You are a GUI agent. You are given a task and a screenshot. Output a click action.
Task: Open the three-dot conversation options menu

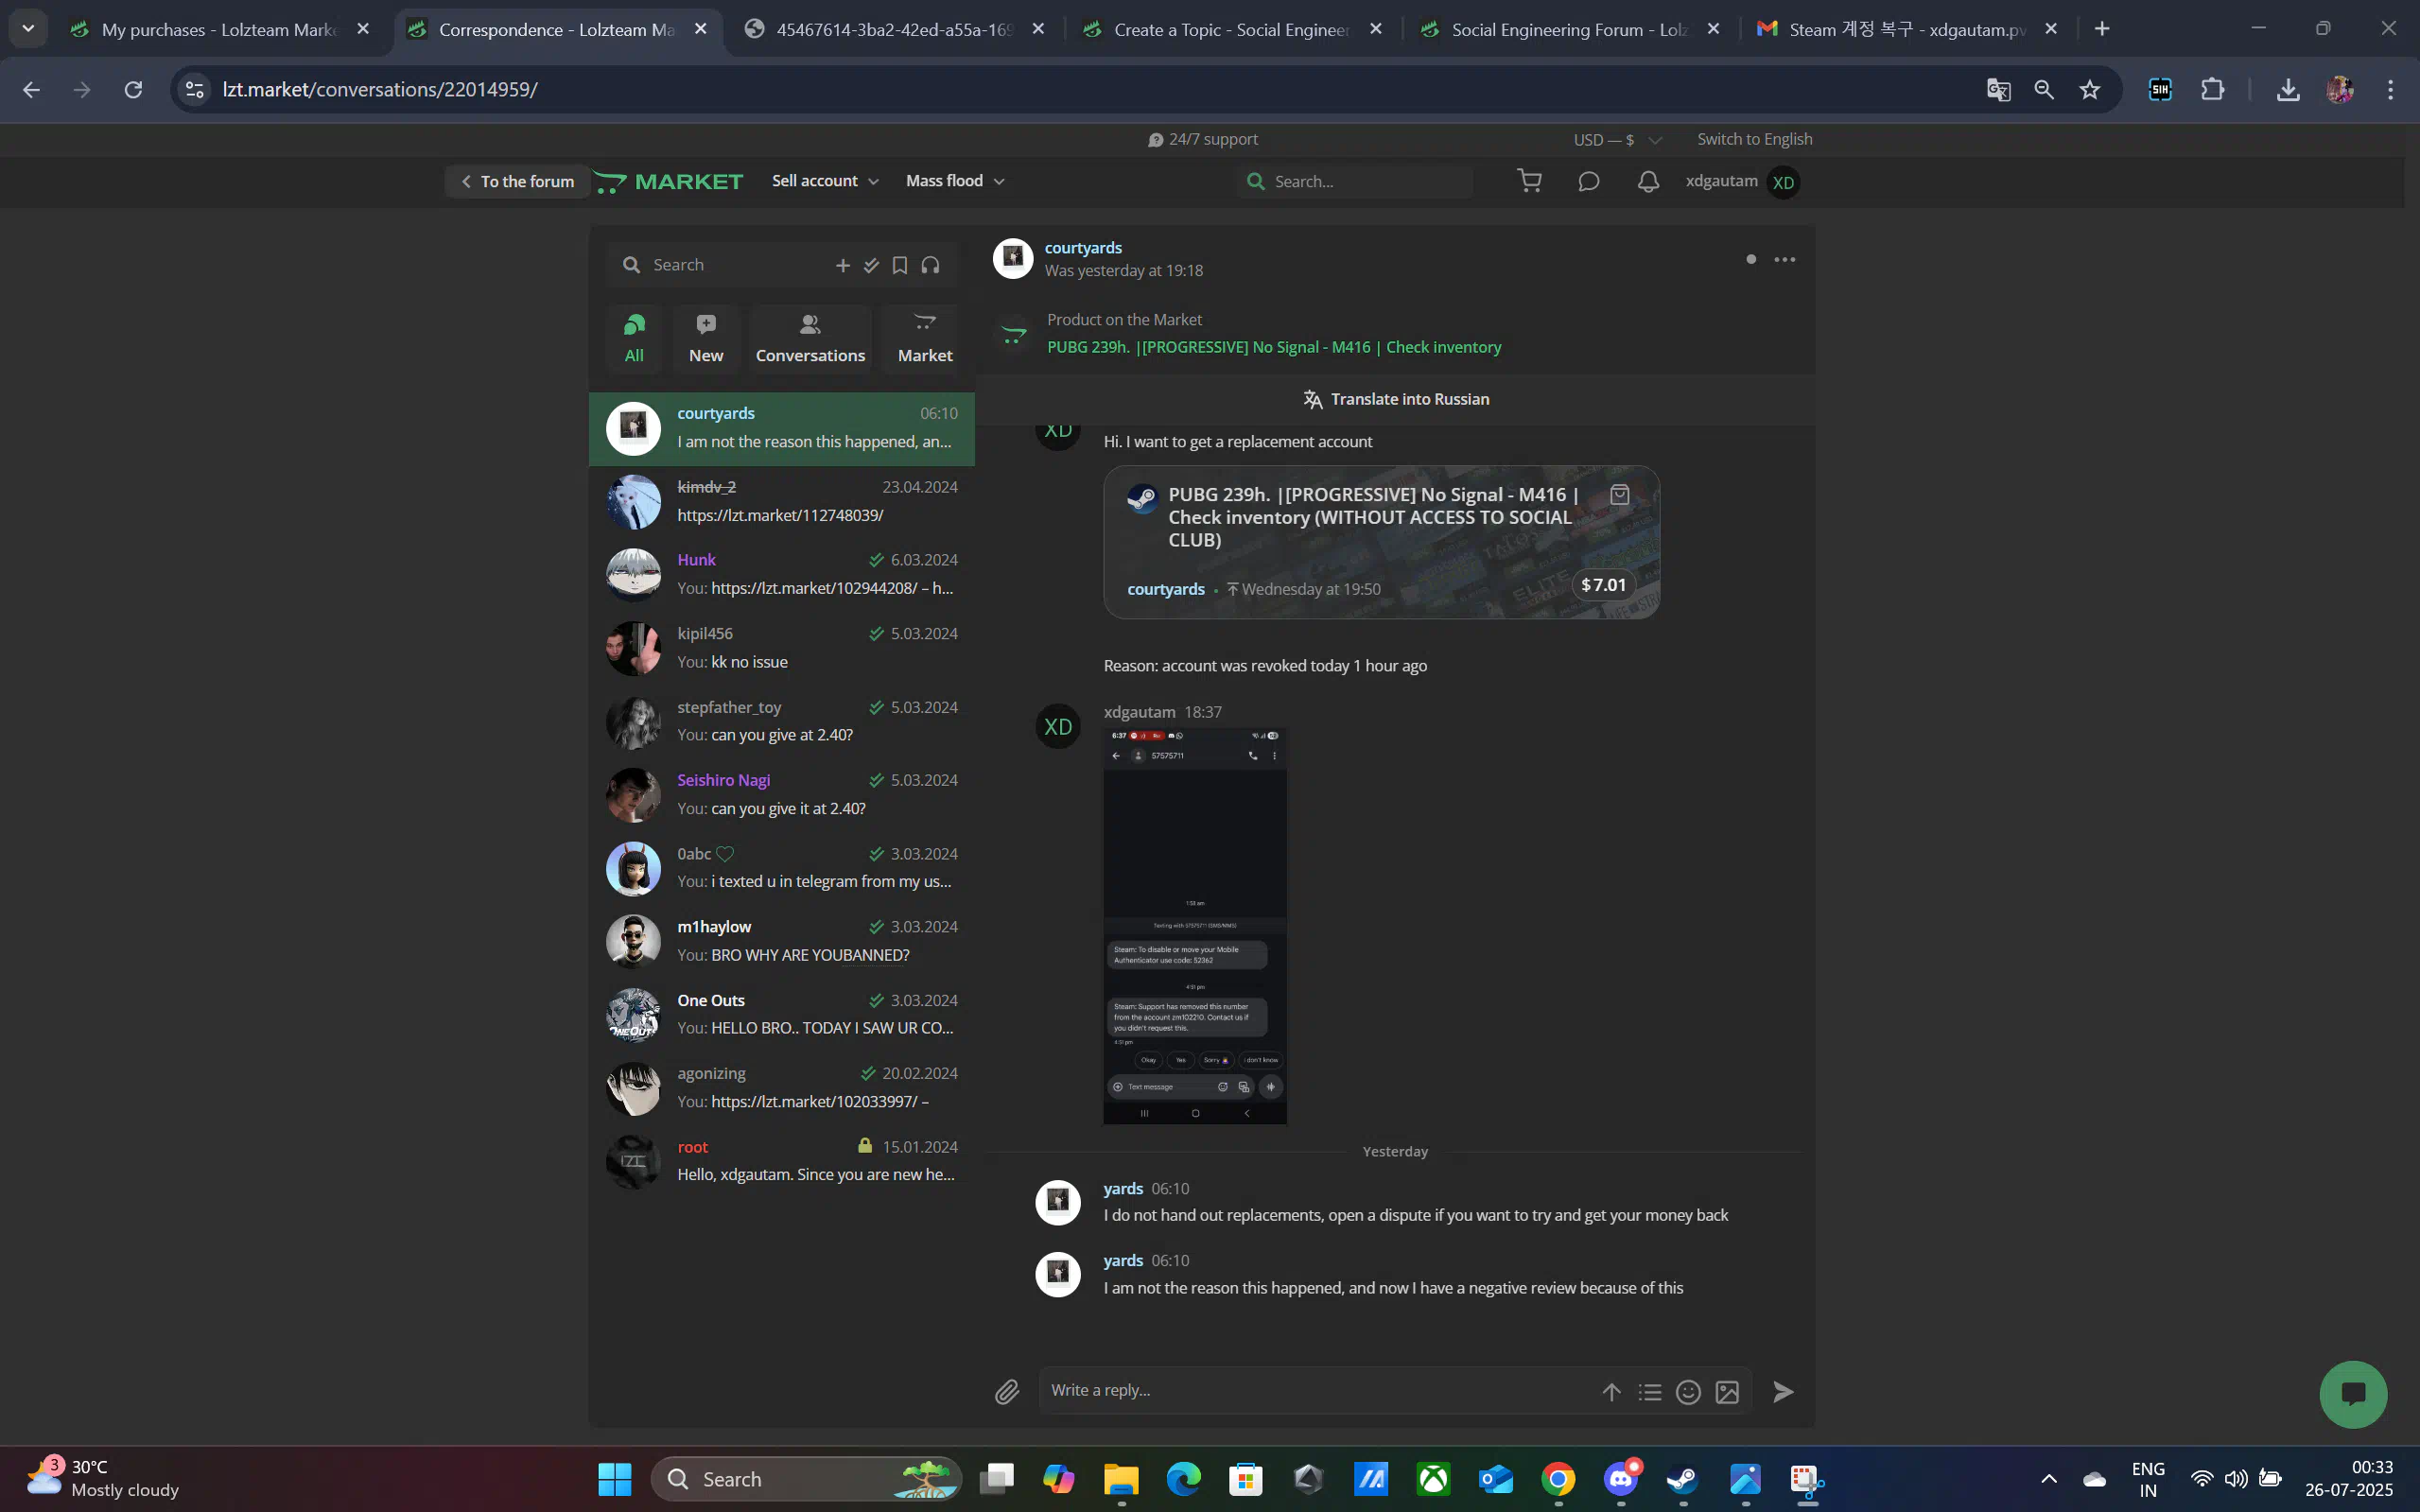pos(1784,260)
